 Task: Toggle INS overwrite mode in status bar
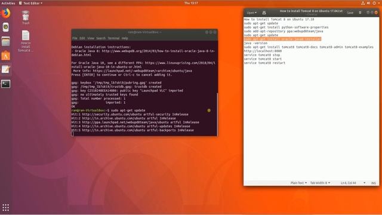point(374,183)
